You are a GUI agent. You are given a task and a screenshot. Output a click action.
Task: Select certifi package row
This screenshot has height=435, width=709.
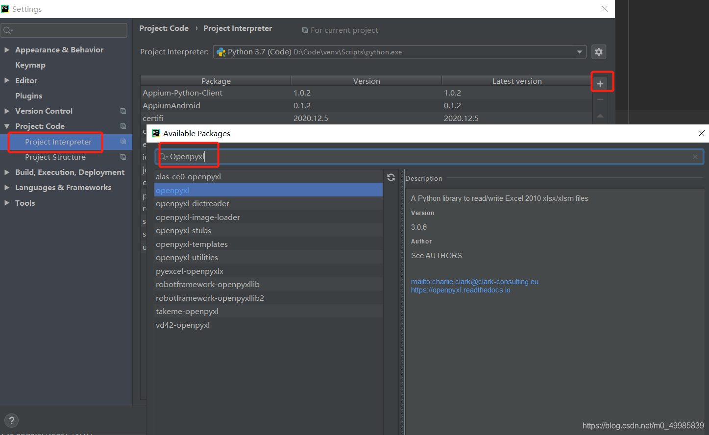[366, 119]
